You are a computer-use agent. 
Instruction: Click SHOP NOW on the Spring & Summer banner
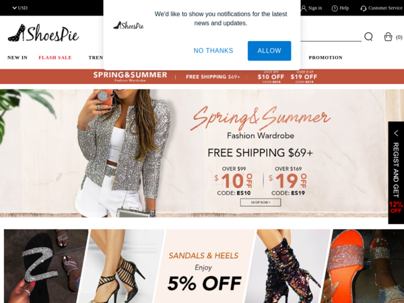[x=261, y=203]
